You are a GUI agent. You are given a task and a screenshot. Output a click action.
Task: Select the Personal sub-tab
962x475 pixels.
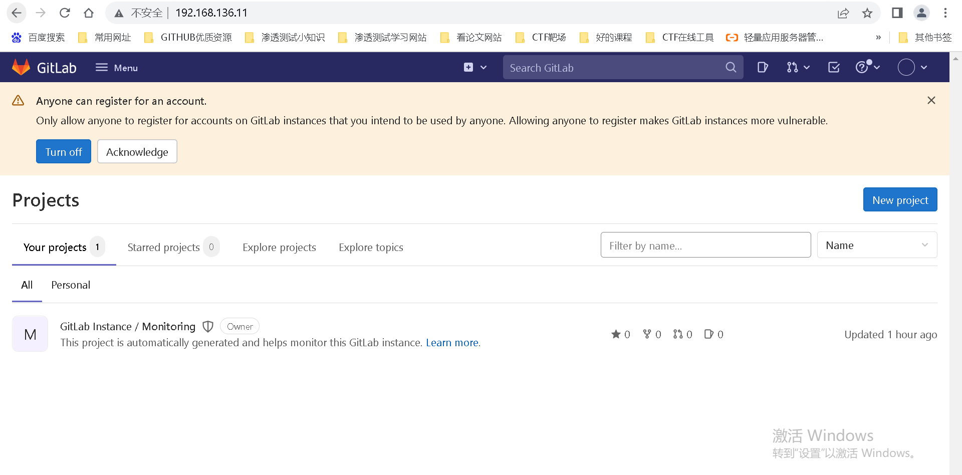pyautogui.click(x=71, y=285)
